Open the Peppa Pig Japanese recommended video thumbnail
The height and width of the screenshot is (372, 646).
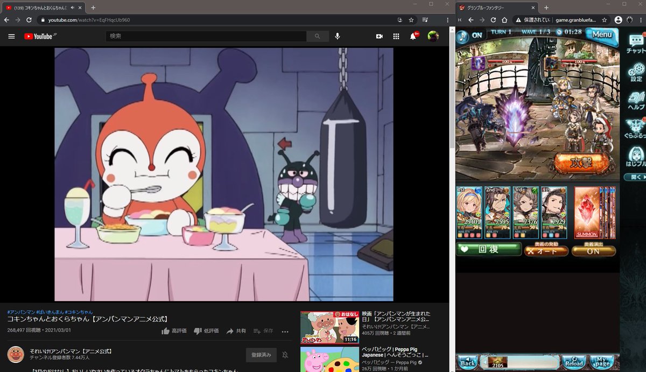click(x=329, y=359)
